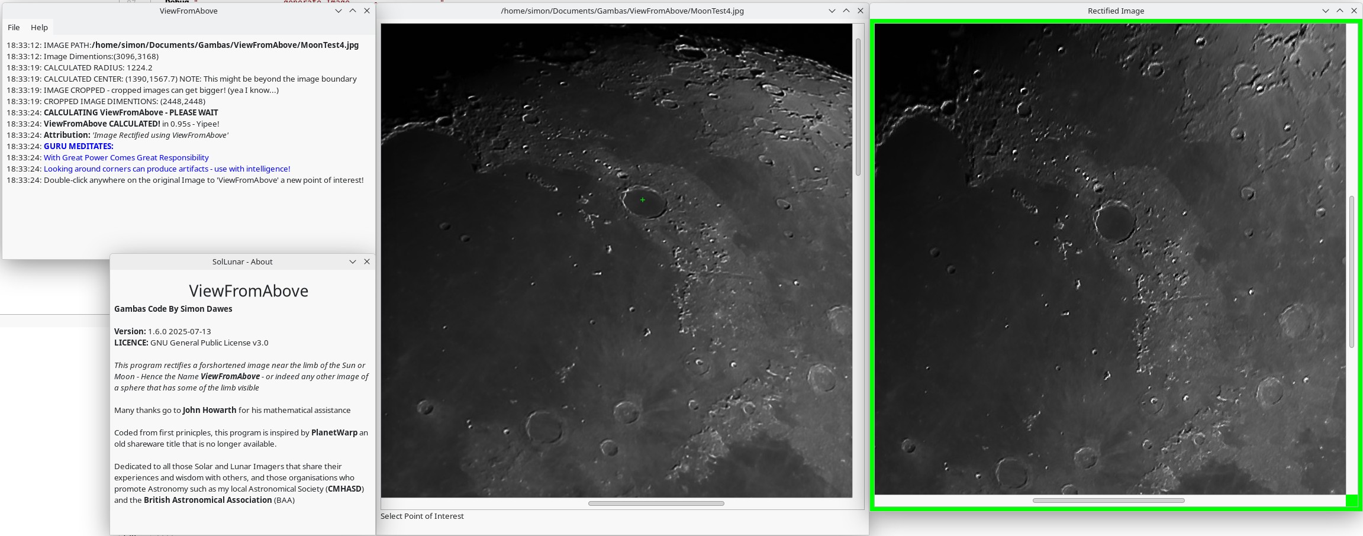The height and width of the screenshot is (536, 1363).
Task: Click the MoonTest4 image horizontal scrollbar
Action: point(656,503)
